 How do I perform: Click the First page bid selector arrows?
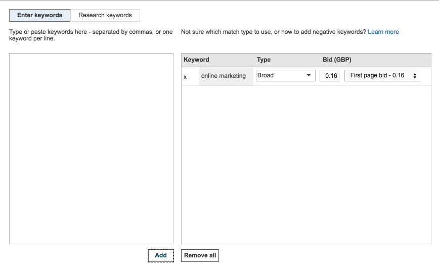pos(415,76)
